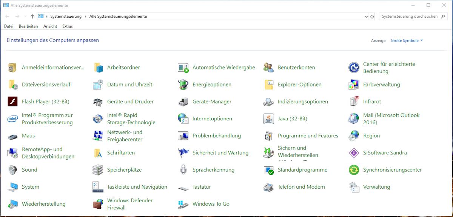Viewport: 453px width, 217px height.
Task: Open the Anmeldeinformationsverwaltung safe icon
Action: coord(13,68)
